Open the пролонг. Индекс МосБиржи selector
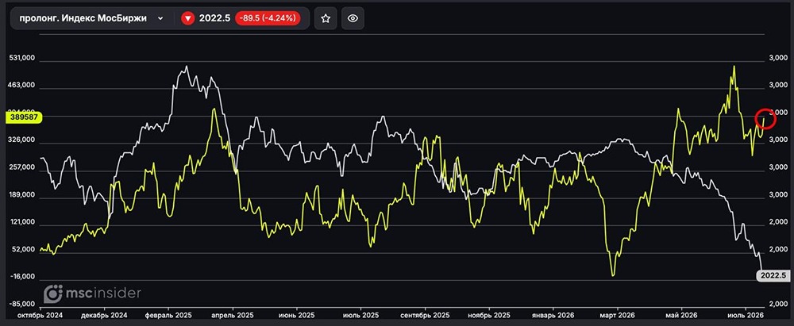The width and height of the screenshot is (794, 326). 91,19
